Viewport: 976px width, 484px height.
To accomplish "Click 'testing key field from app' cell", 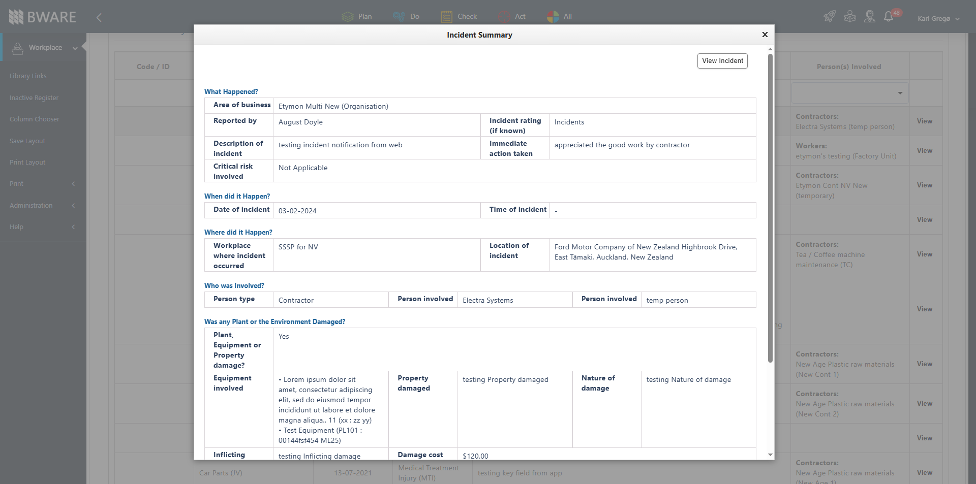I will 520,473.
